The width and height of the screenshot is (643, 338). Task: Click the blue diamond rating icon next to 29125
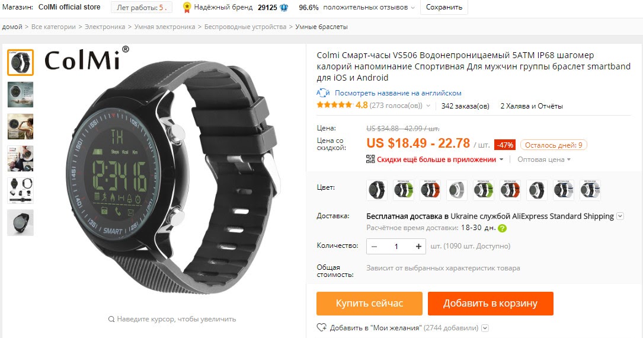tap(284, 7)
